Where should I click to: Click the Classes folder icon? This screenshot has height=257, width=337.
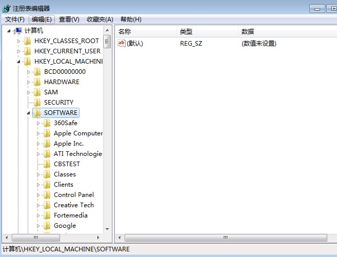pos(47,174)
